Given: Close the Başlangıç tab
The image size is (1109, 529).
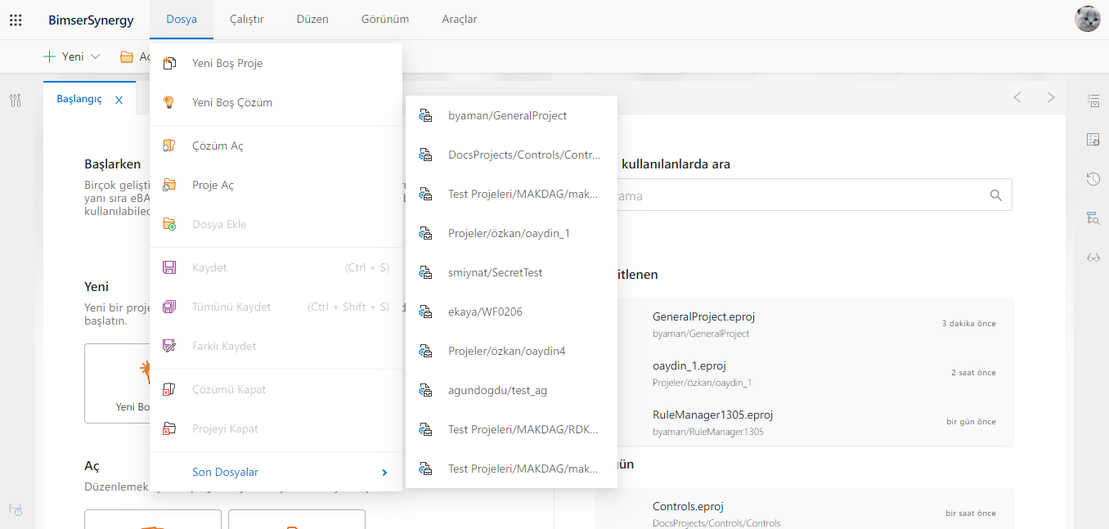Looking at the screenshot, I should coord(119,100).
